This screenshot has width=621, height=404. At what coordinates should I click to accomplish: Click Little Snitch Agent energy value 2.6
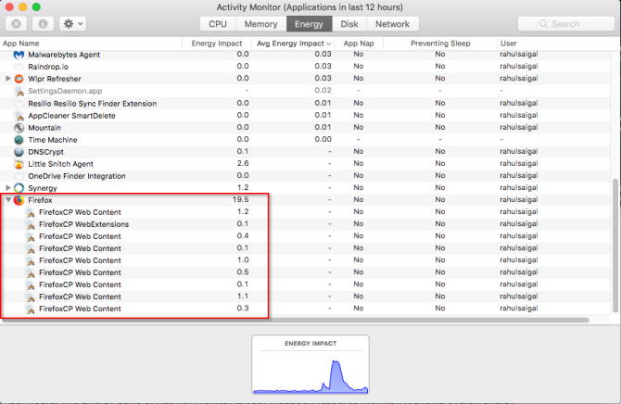point(243,163)
